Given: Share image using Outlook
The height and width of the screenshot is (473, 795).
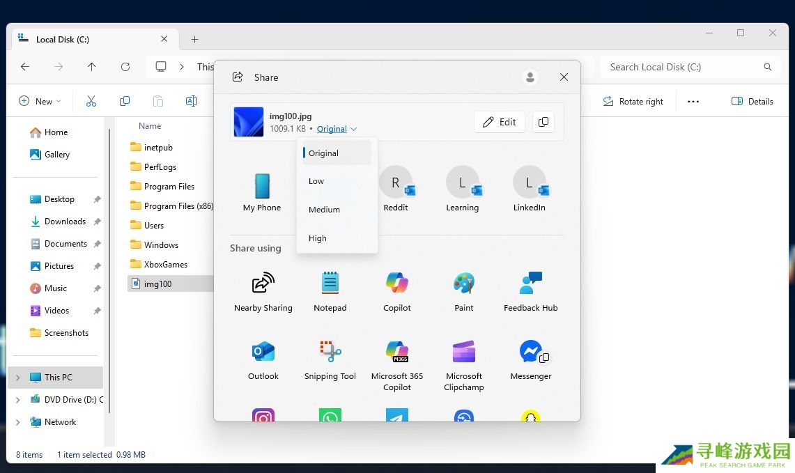Looking at the screenshot, I should (263, 360).
